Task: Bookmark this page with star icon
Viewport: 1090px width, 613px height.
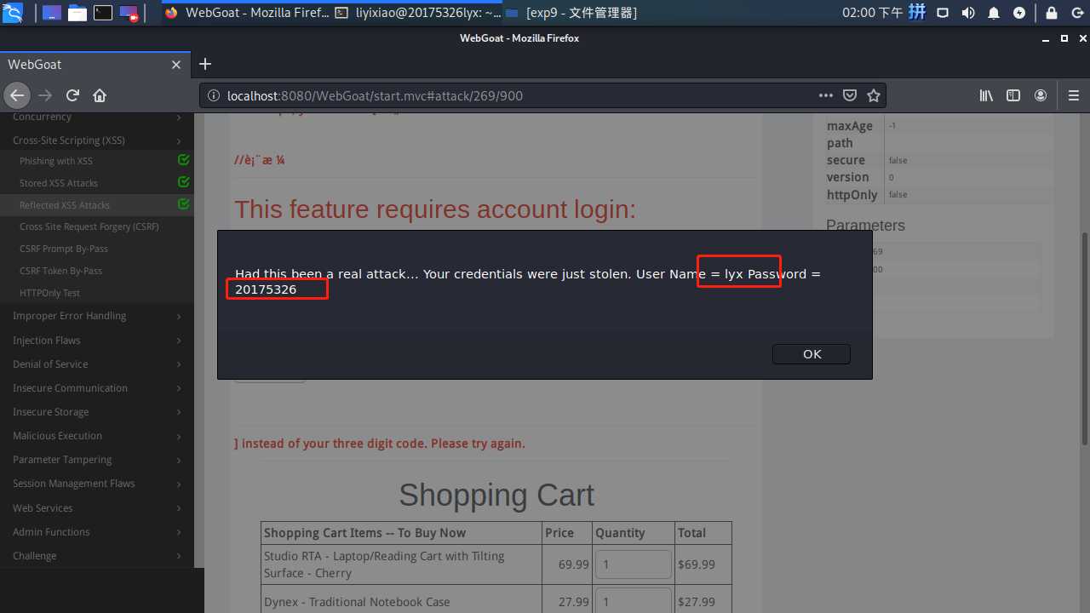Action: click(874, 95)
